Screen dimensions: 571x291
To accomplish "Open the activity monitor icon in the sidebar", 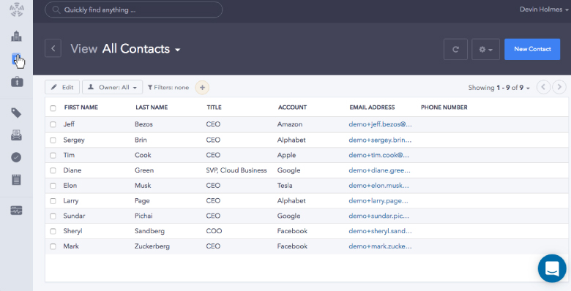I will (x=16, y=211).
